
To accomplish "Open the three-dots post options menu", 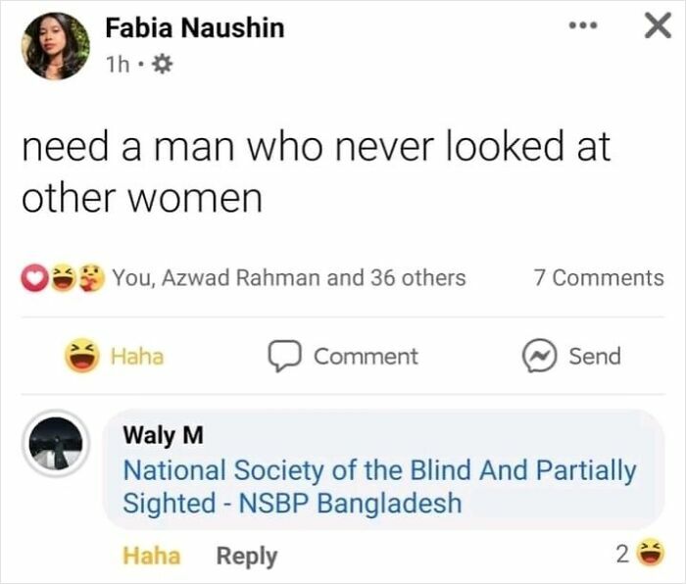I will pos(585,27).
